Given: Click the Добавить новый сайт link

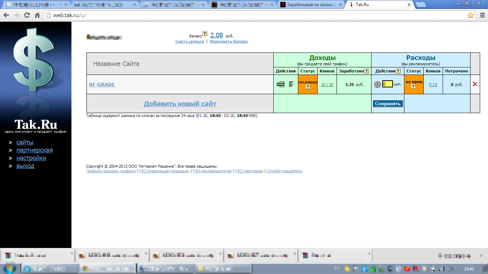Looking at the screenshot, I should click(x=180, y=104).
